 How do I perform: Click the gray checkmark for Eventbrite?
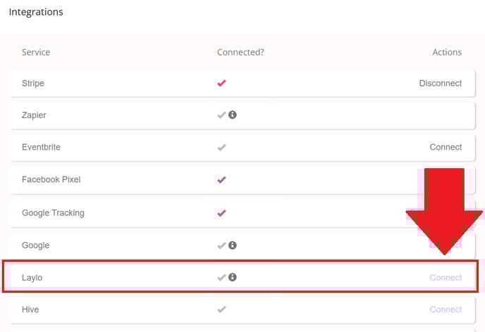click(x=221, y=147)
